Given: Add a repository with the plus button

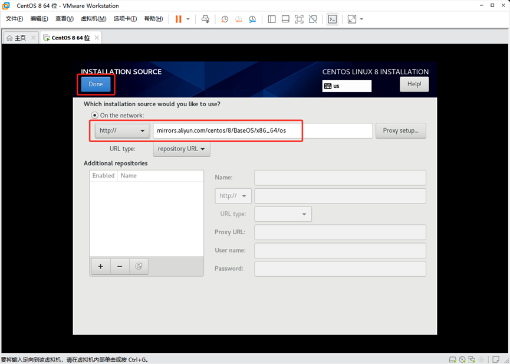Looking at the screenshot, I should [100, 267].
